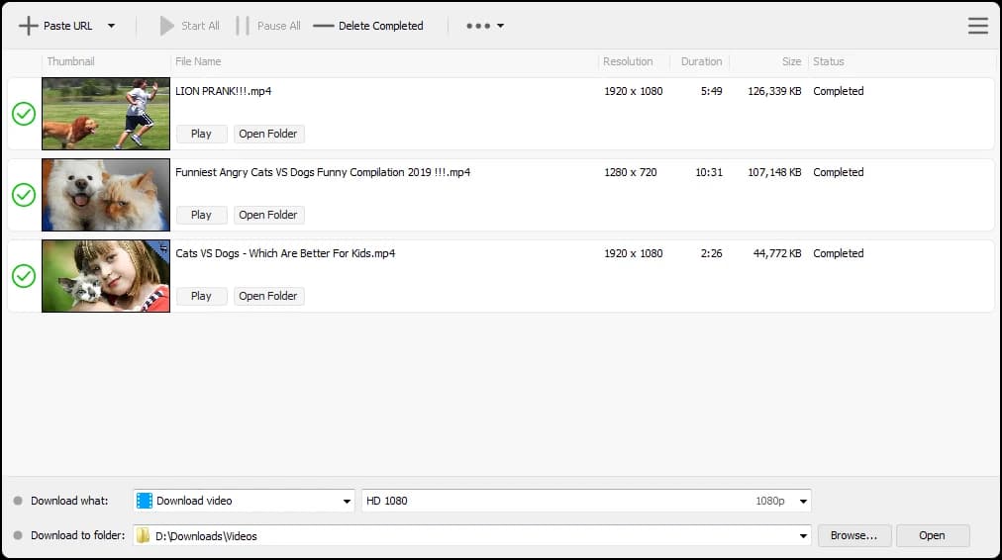Screen dimensions: 1002x560
Task: Sort by the File Name column header
Action: [x=198, y=61]
